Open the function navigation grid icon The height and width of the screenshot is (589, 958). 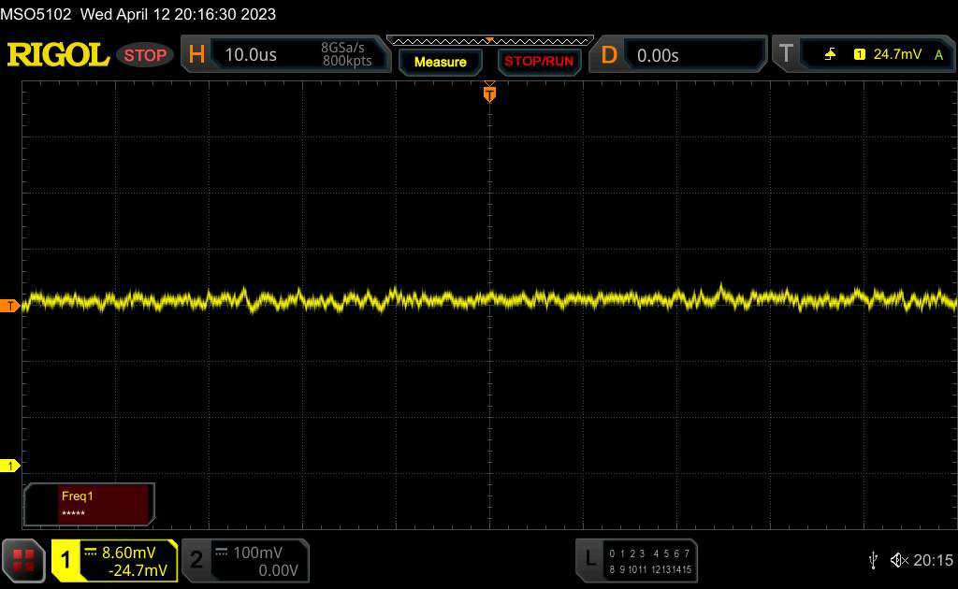(x=22, y=560)
